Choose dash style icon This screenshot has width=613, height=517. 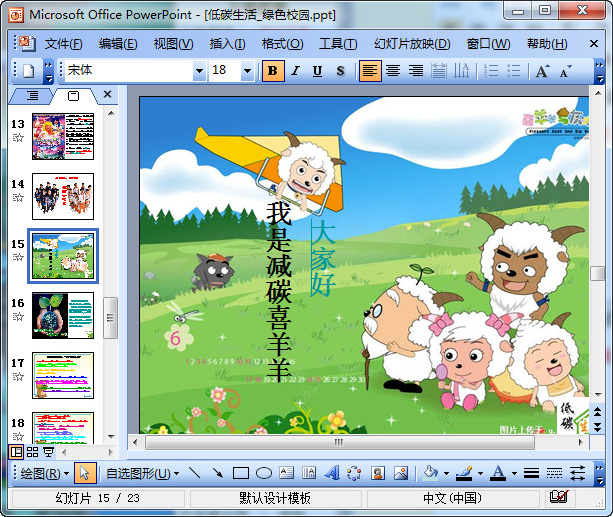[x=554, y=473]
